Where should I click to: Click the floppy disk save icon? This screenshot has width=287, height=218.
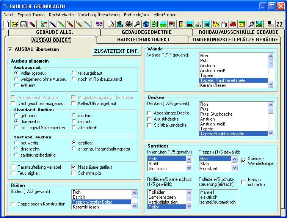click(x=23, y=24)
